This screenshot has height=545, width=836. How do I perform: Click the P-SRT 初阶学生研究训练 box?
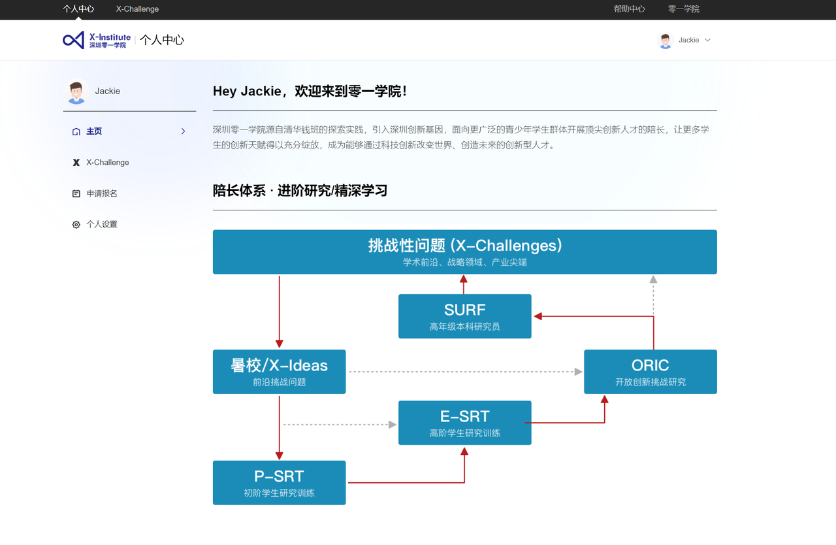tap(280, 483)
